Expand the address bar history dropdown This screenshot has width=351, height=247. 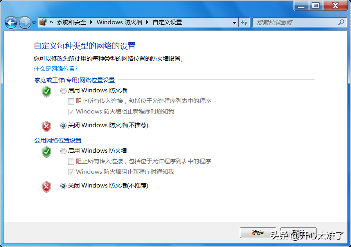235,22
